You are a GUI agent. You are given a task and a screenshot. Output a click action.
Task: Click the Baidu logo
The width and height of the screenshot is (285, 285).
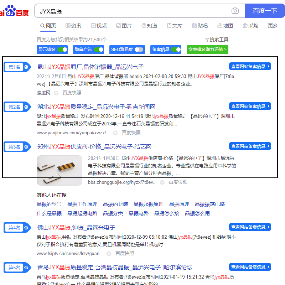[14, 11]
